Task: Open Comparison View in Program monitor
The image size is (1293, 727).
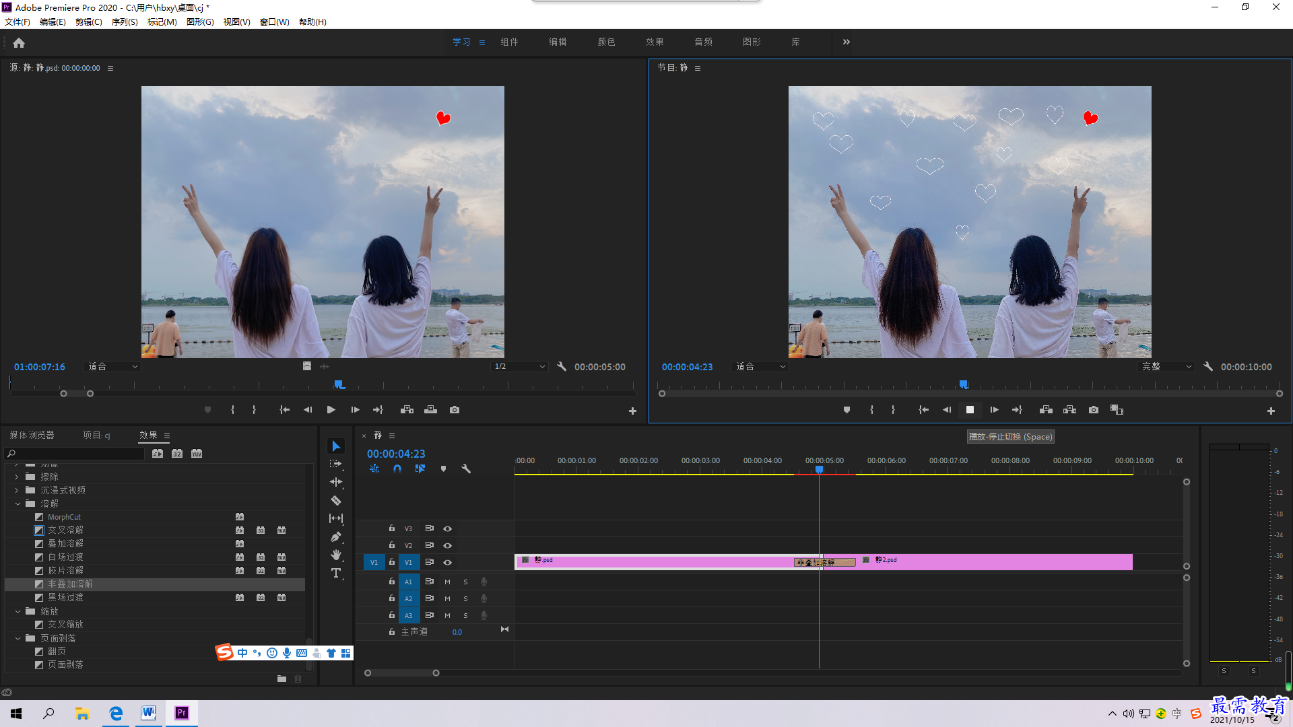Action: tap(1117, 410)
